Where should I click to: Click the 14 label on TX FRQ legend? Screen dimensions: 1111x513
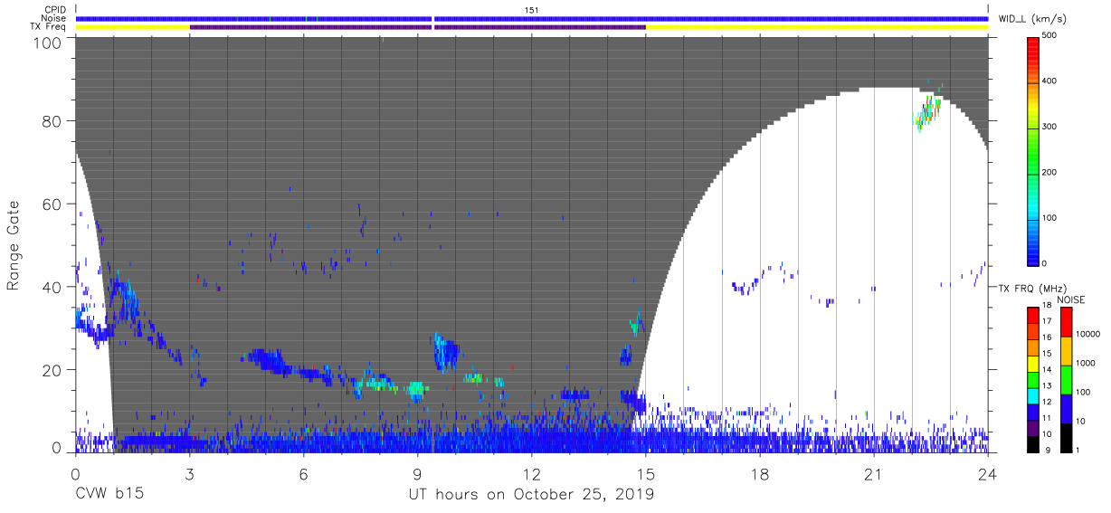(x=1048, y=371)
